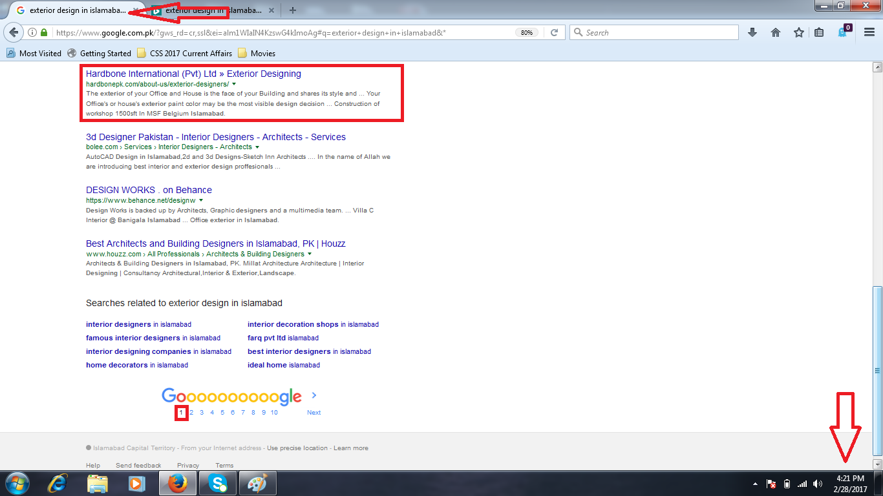883x496 pixels.
Task: Open CSS 2017 Current Affairs folder
Action: pos(184,53)
